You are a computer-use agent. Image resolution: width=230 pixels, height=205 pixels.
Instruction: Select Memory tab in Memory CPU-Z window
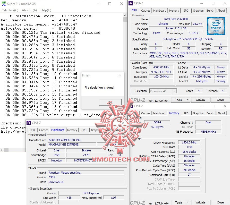pos(174,113)
